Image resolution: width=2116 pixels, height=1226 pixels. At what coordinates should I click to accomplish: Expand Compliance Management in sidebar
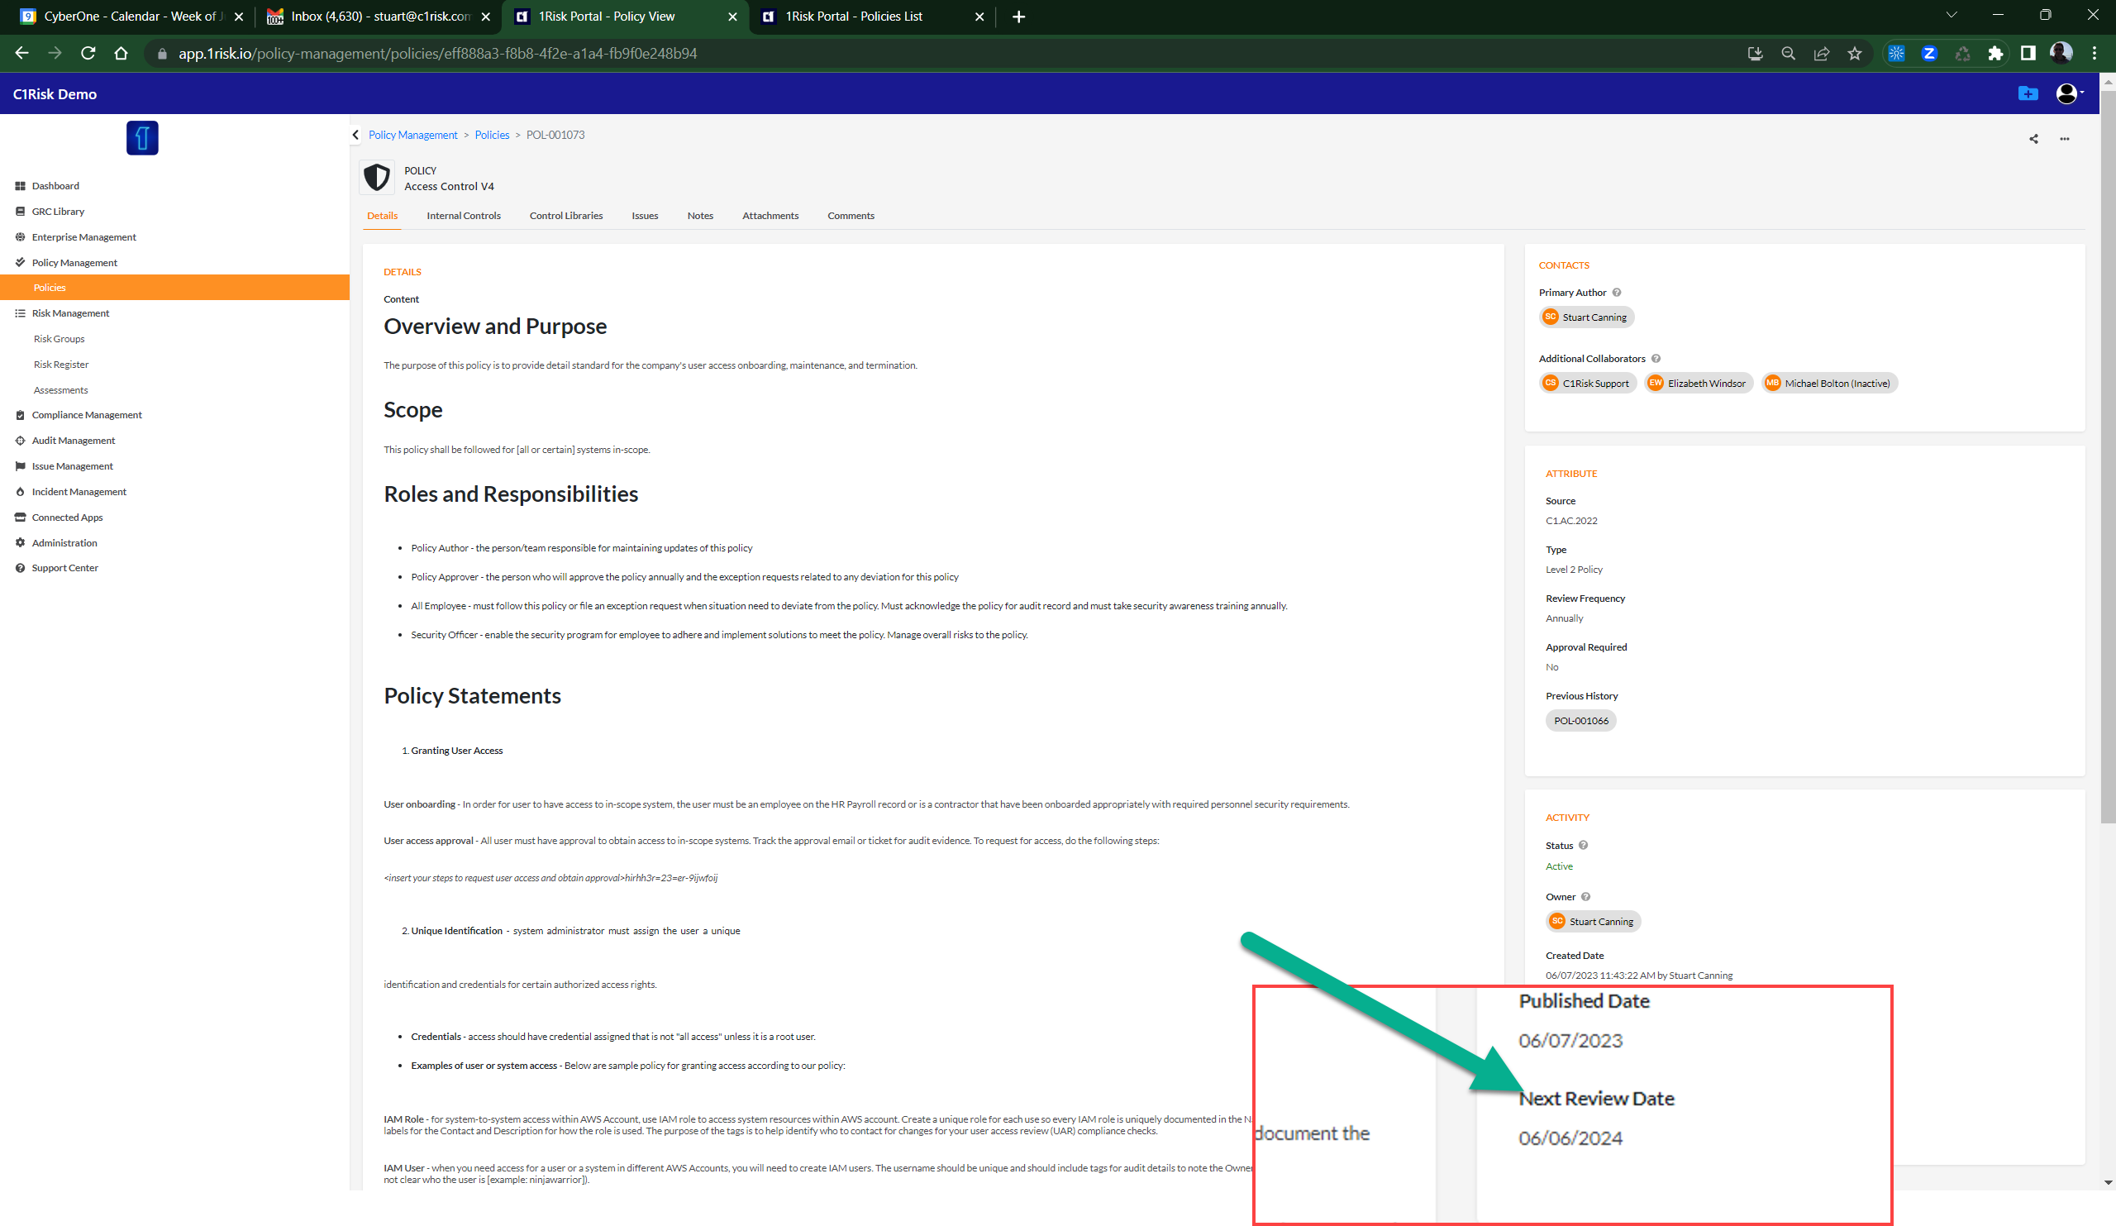[87, 415]
